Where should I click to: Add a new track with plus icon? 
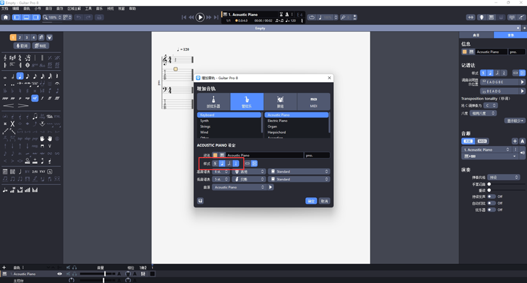tap(4, 268)
